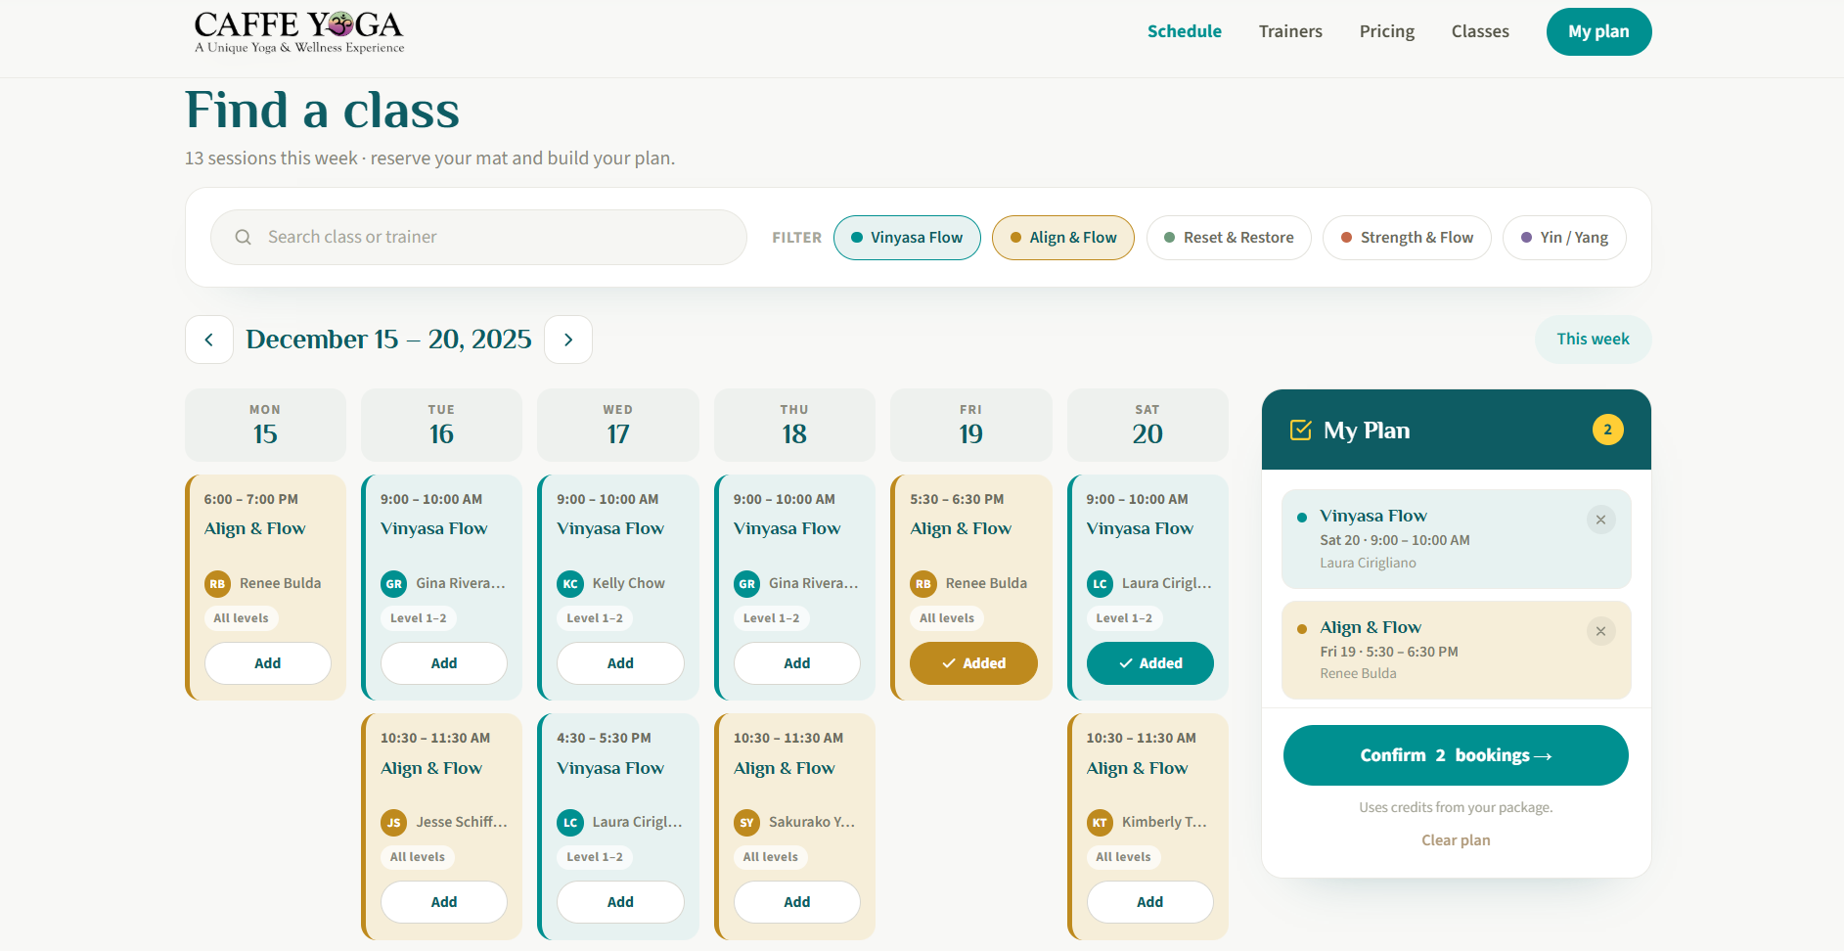
Task: Focus the Search class or trainer field
Action: (x=478, y=237)
